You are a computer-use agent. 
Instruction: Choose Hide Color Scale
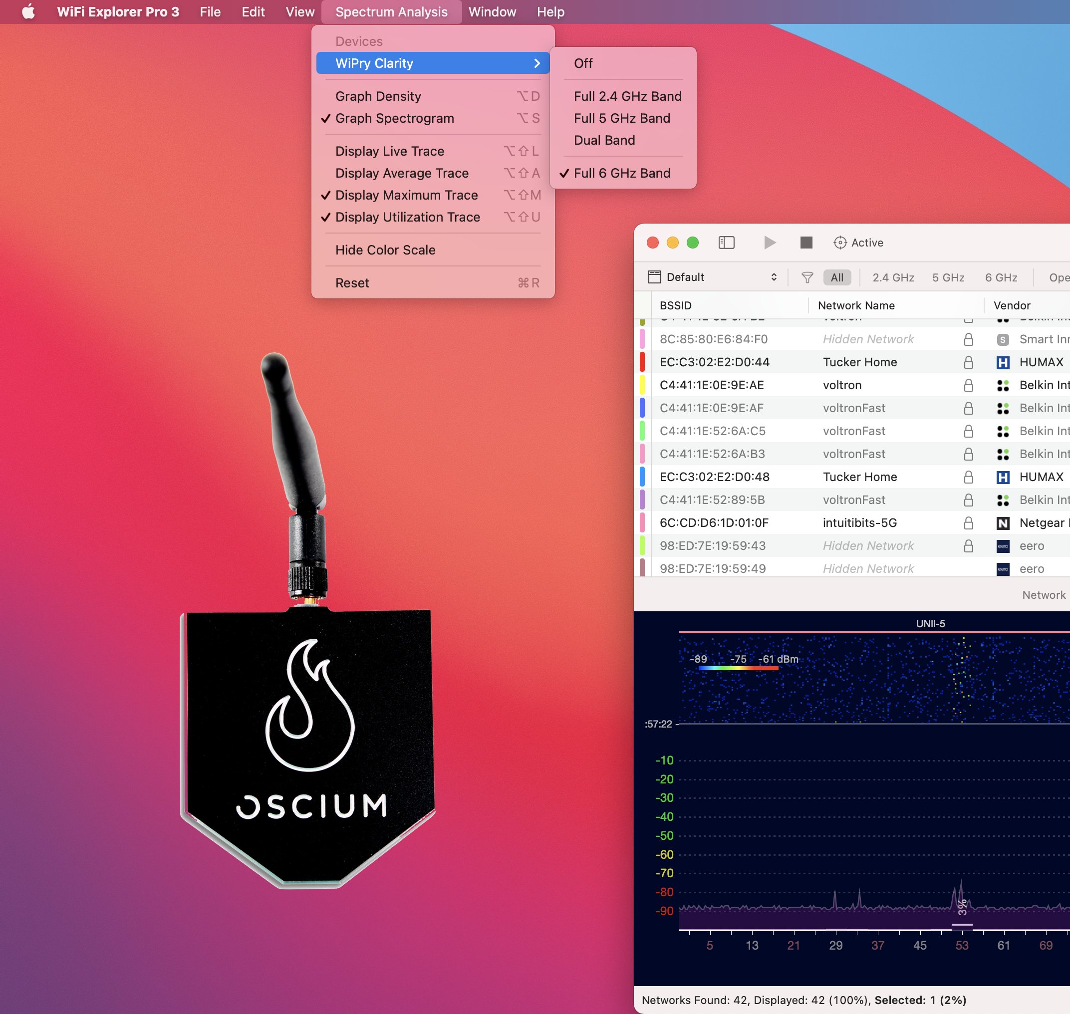[433, 251]
